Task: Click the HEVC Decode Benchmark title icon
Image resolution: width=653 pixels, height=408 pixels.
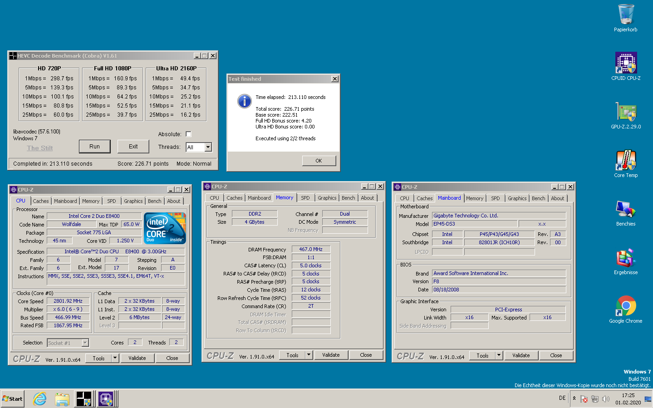Action: pyautogui.click(x=13, y=56)
